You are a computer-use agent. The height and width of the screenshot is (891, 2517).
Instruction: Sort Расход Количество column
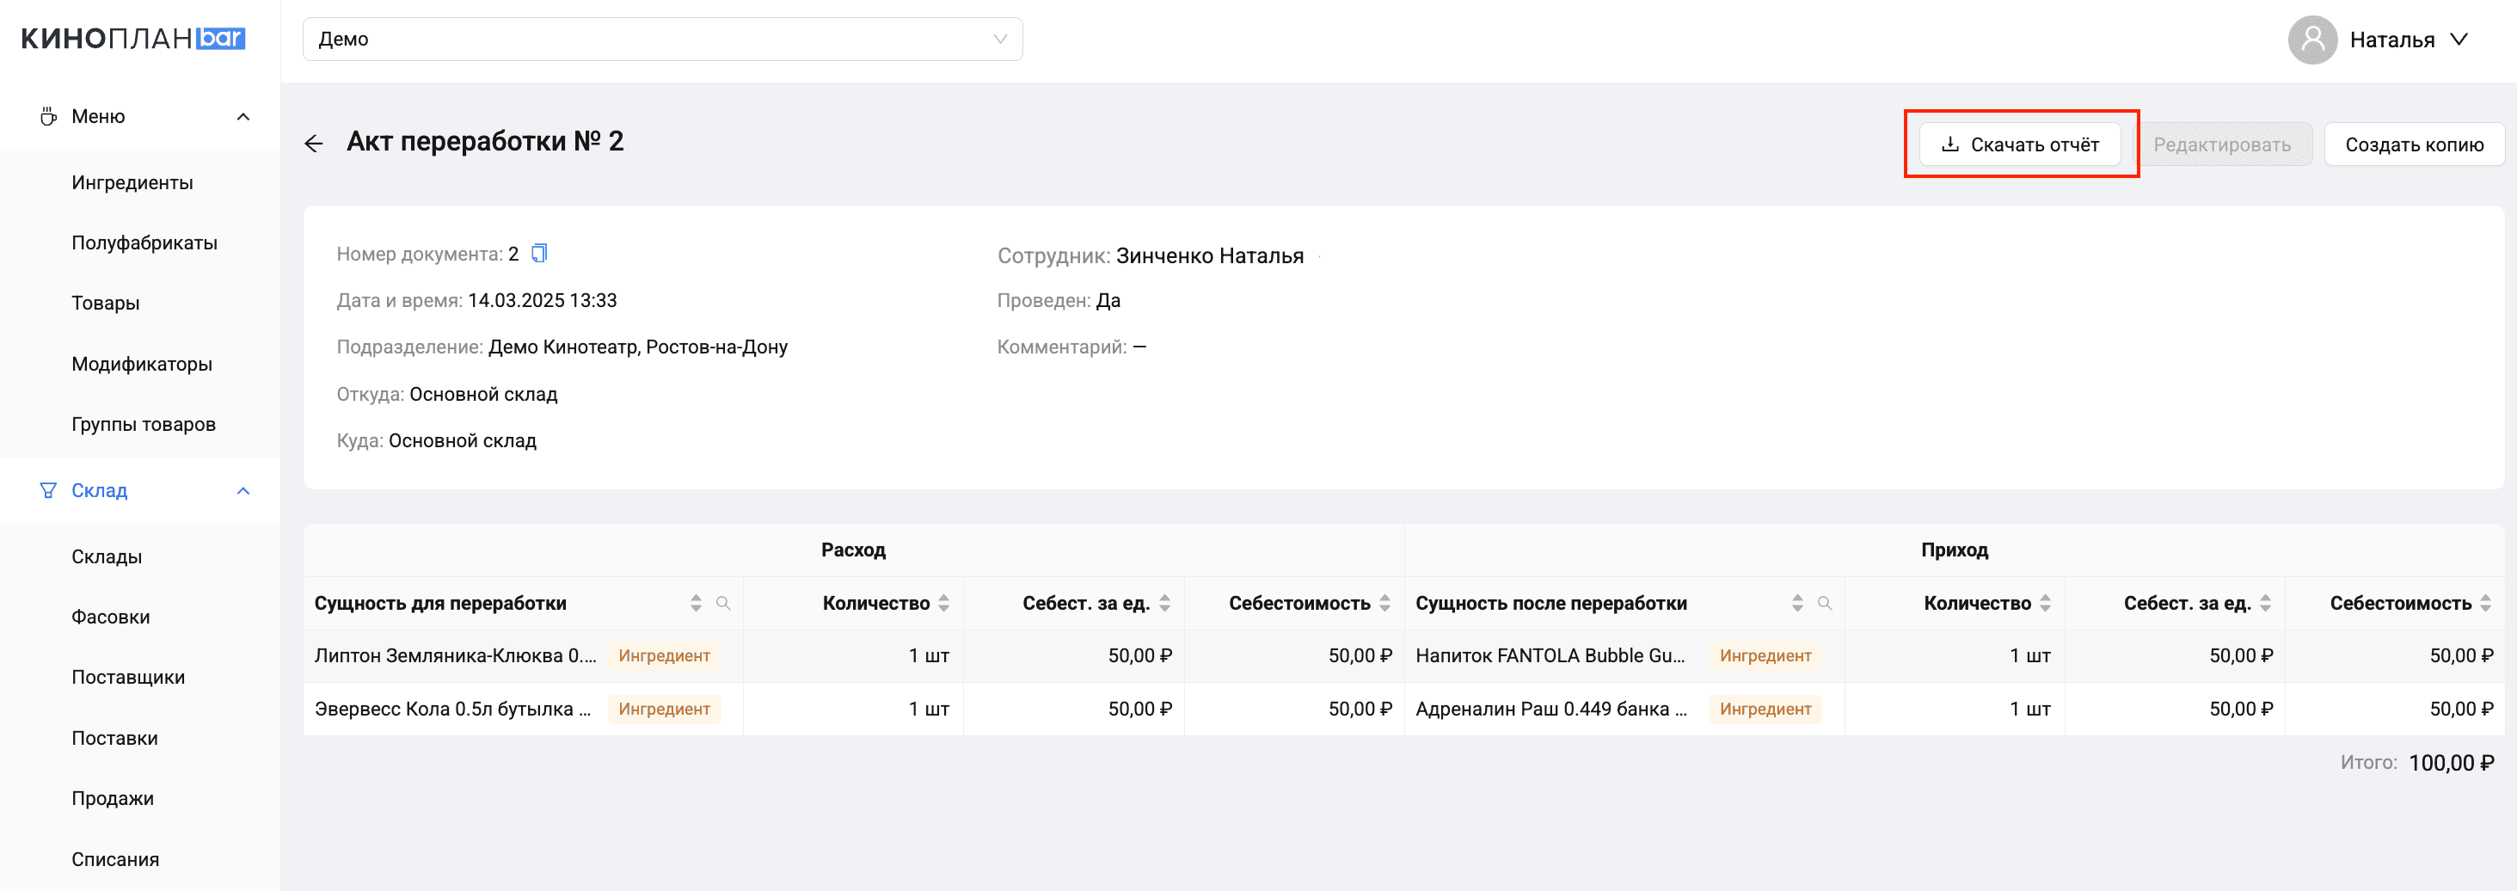(944, 603)
